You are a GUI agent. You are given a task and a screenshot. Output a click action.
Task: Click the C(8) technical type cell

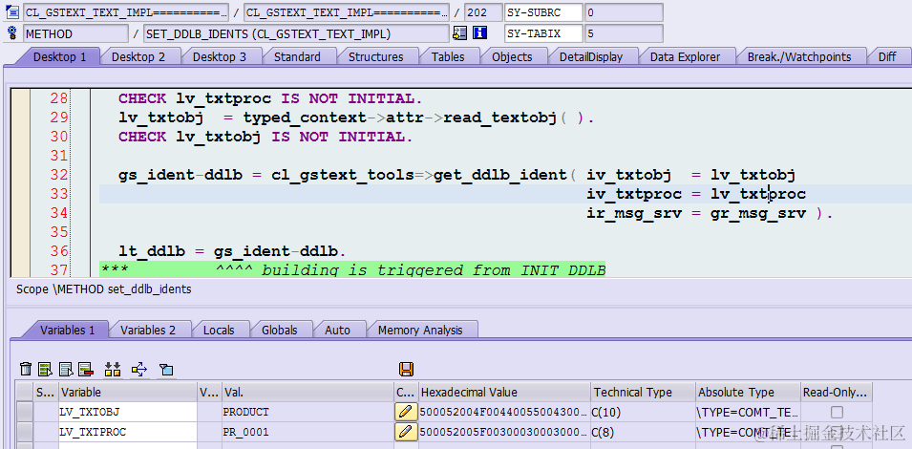(x=644, y=432)
